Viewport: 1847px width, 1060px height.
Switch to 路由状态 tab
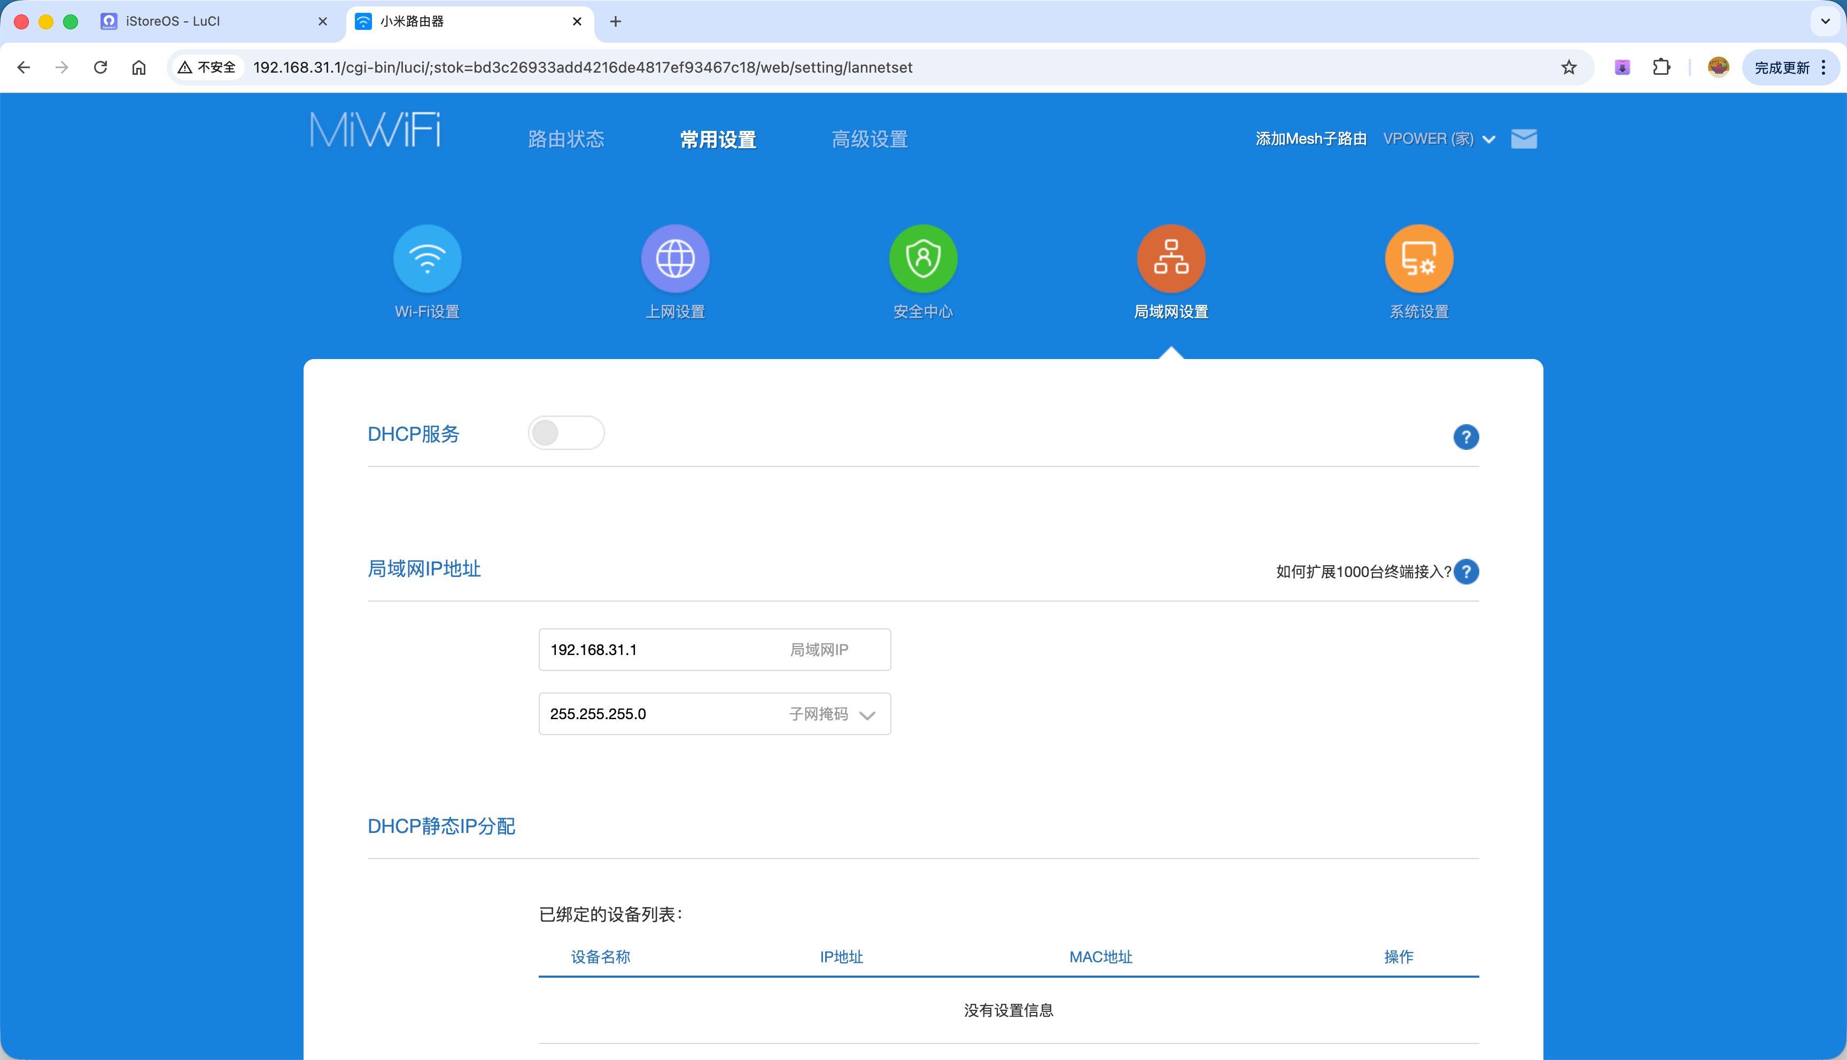565,139
